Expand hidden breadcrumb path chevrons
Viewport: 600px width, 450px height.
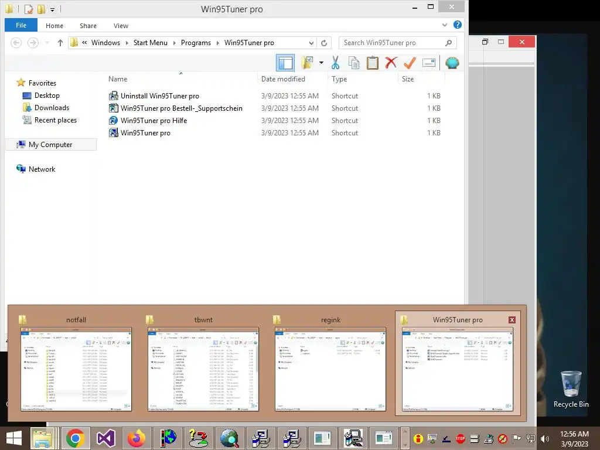[84, 42]
